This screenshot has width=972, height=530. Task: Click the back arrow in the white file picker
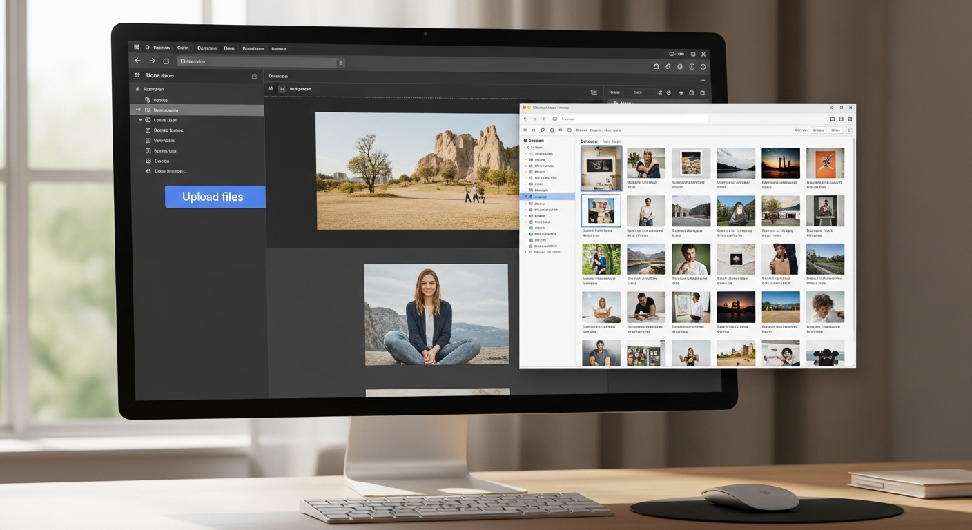click(525, 119)
